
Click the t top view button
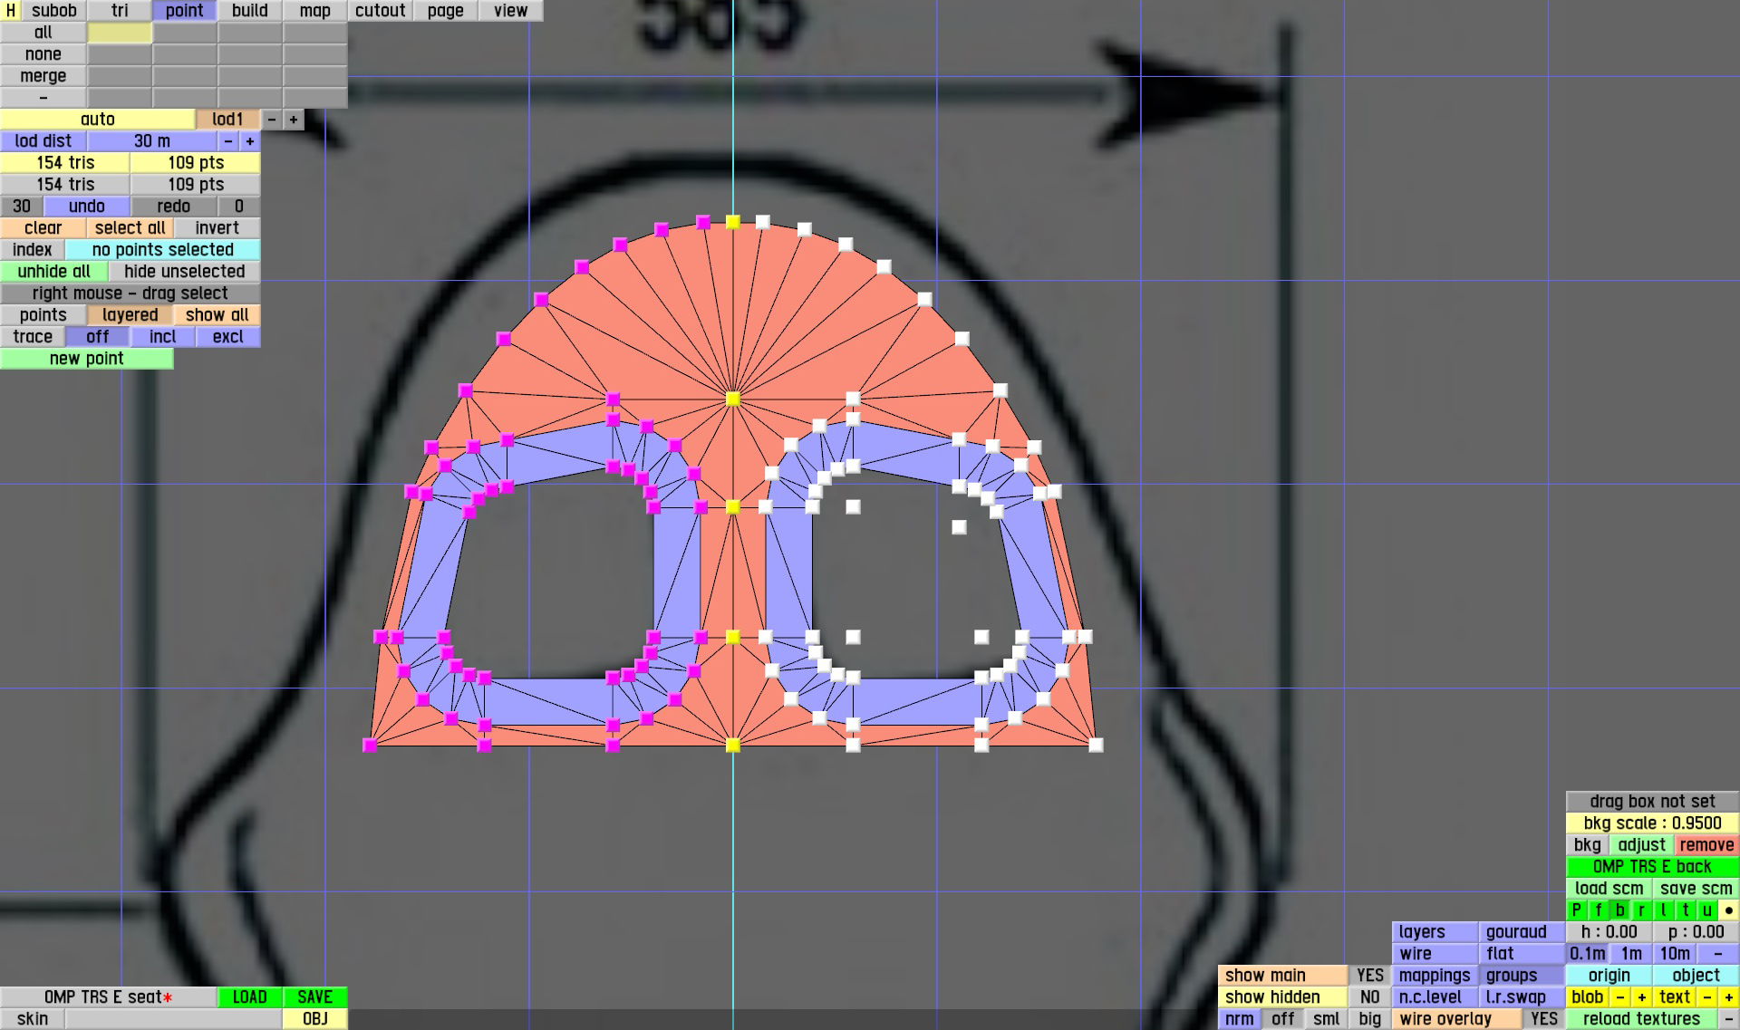1685,910
